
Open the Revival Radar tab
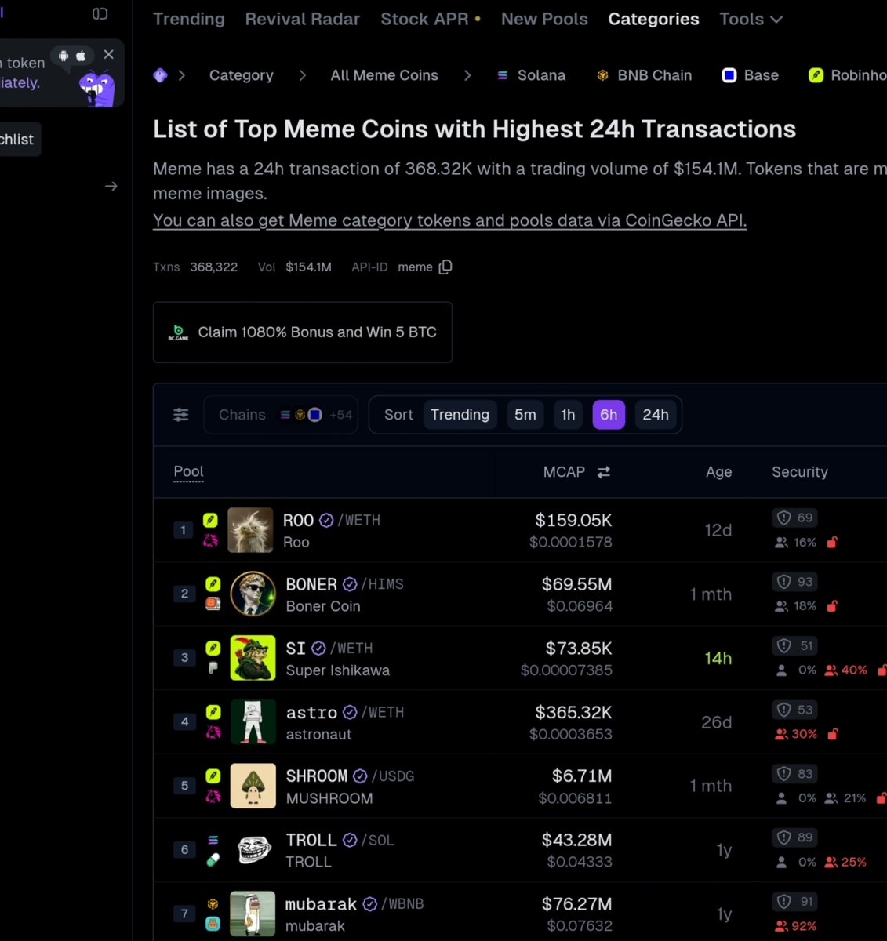[303, 19]
